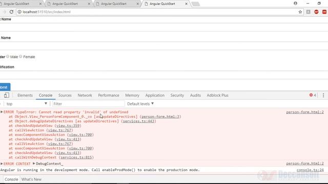
Task: Open person-form.html:2 link on ERROR CONTEXT row
Action: (305, 164)
